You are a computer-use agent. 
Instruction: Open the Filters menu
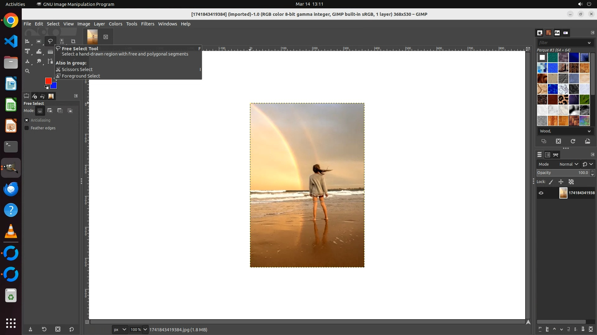(x=147, y=24)
